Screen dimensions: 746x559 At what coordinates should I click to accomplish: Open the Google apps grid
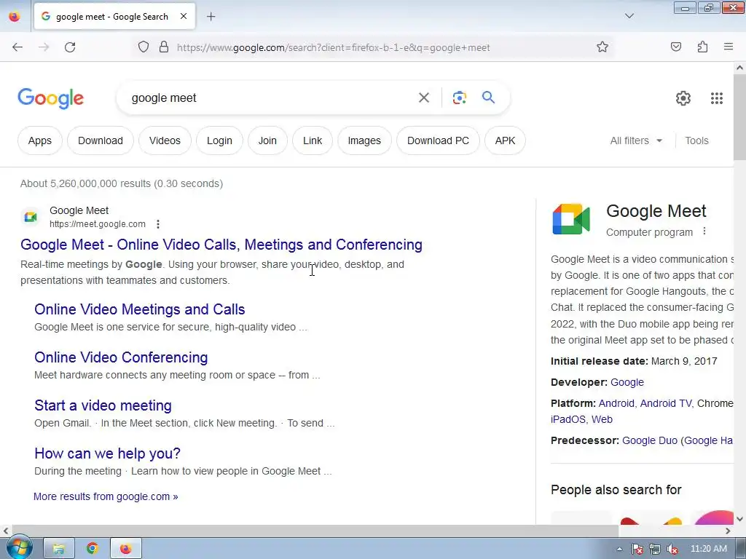(717, 98)
